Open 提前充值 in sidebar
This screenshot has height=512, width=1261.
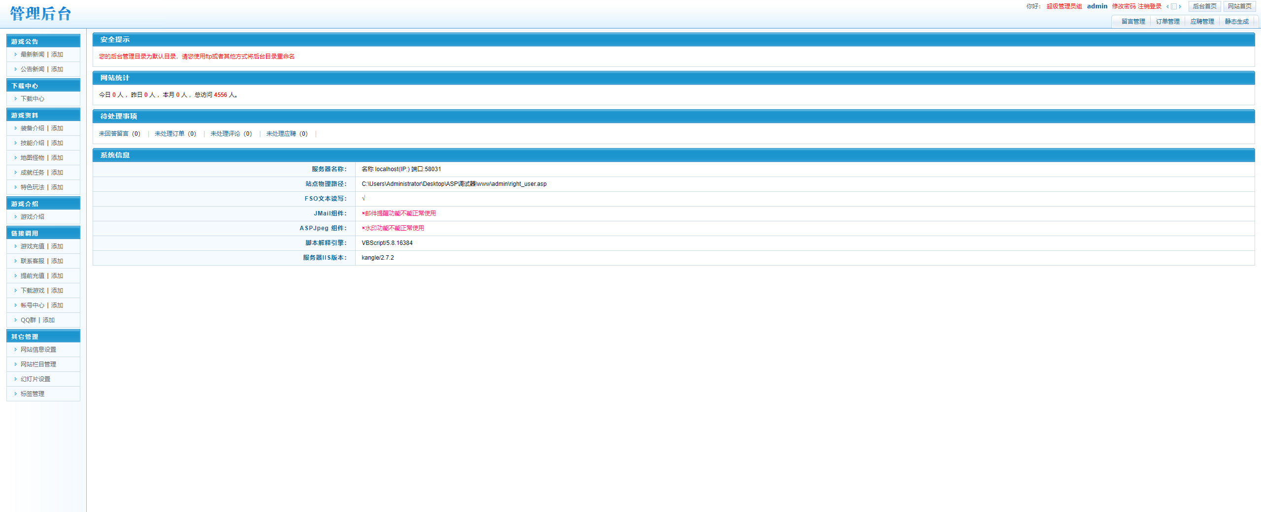point(33,276)
